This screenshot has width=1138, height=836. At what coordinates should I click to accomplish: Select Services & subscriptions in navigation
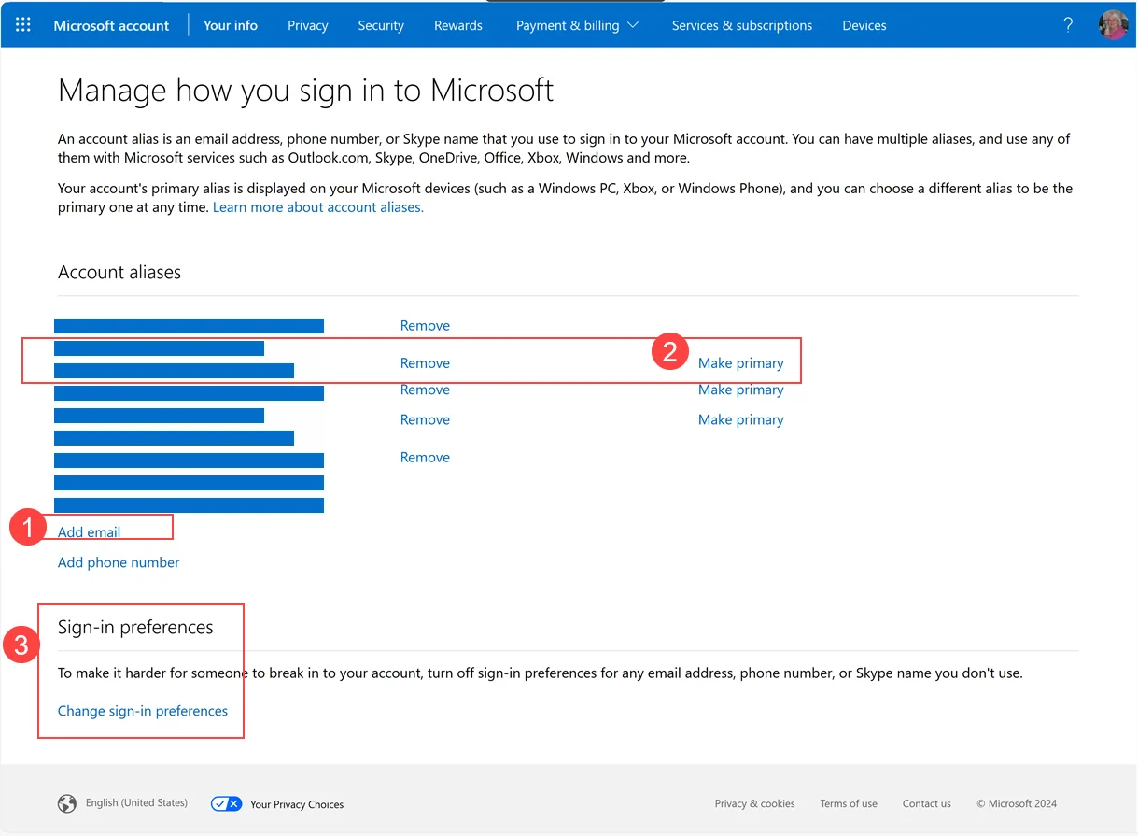(742, 25)
